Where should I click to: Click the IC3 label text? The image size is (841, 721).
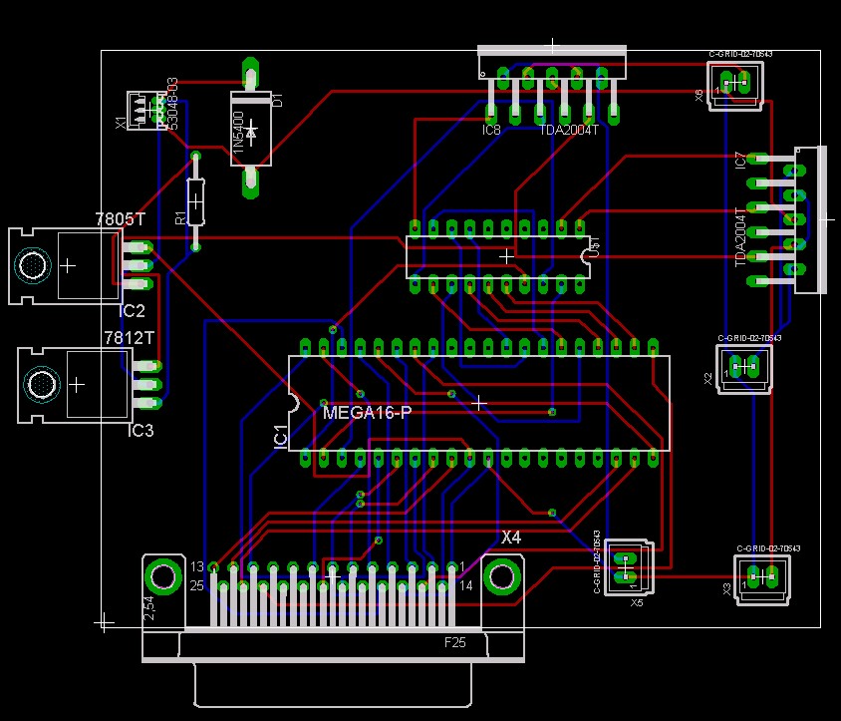[x=140, y=431]
